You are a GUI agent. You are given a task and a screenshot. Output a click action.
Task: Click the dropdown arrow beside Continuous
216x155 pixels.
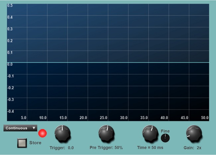(34, 128)
